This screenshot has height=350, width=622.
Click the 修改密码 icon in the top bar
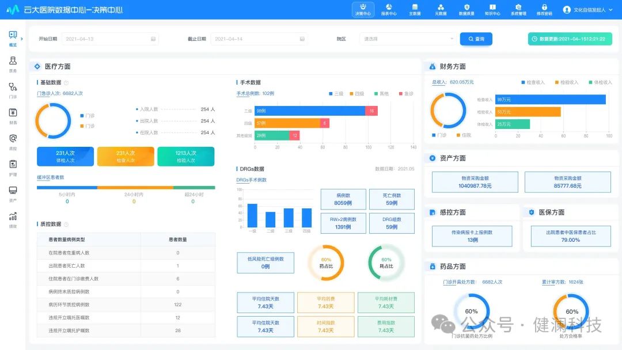(545, 9)
